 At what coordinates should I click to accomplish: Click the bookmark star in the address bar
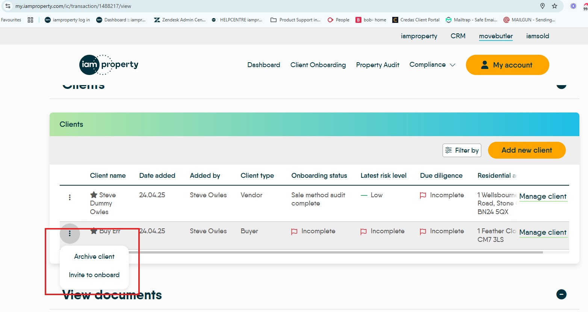(x=555, y=6)
